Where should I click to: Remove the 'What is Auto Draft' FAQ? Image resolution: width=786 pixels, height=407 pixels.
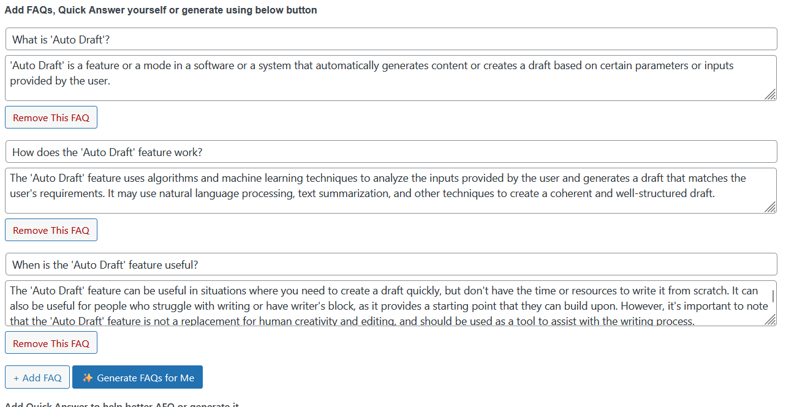coord(51,117)
